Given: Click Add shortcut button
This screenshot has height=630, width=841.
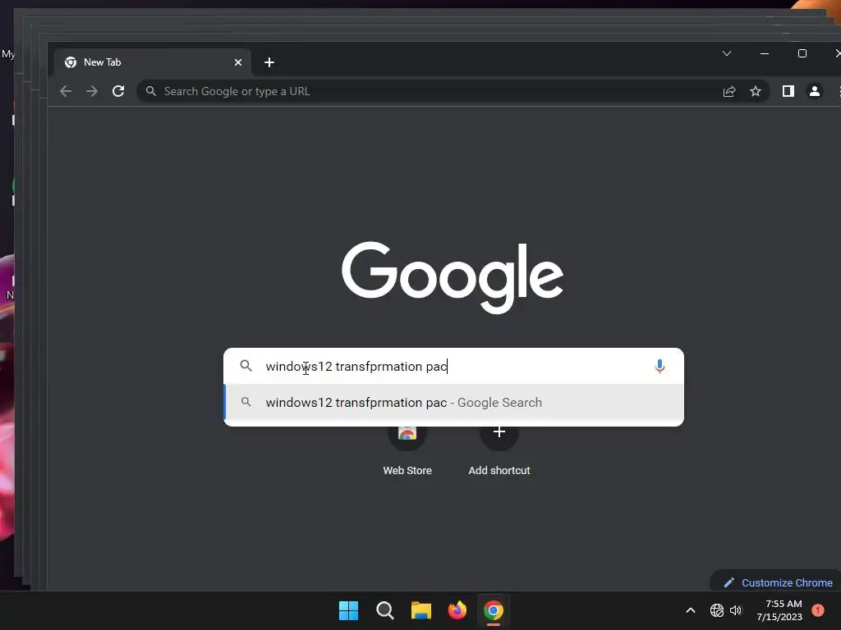Looking at the screenshot, I should [x=499, y=450].
